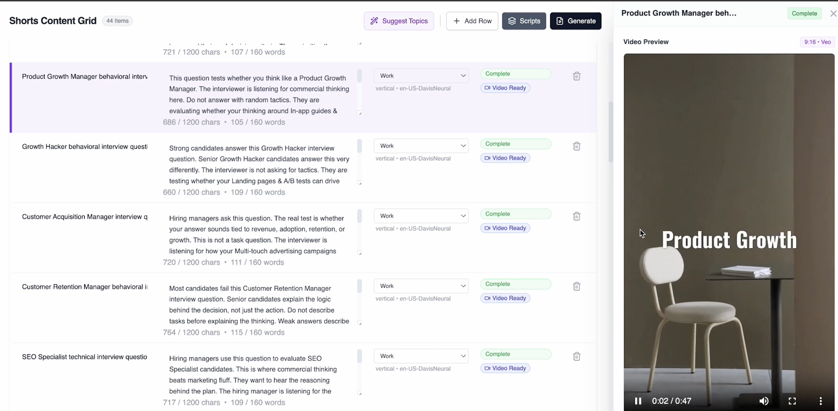The width and height of the screenshot is (838, 411).
Task: Edit the Growth Hacker topic field
Action: [x=85, y=146]
